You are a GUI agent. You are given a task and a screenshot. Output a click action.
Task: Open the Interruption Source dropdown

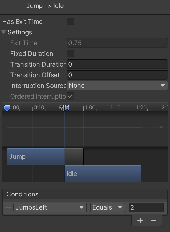tap(117, 86)
